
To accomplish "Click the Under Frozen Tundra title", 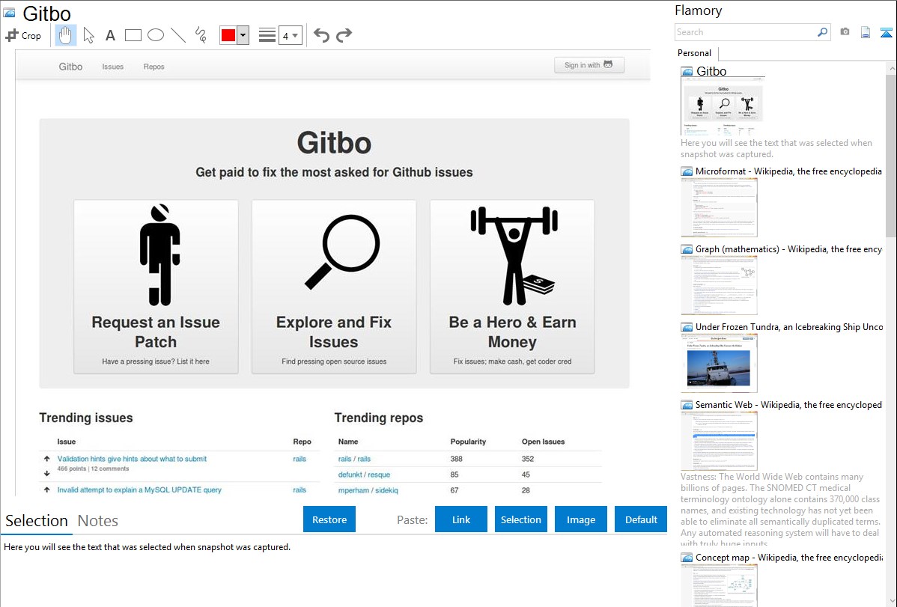I will click(x=789, y=326).
